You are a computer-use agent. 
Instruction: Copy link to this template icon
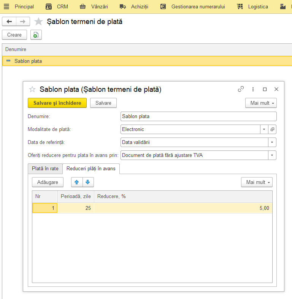click(x=241, y=89)
